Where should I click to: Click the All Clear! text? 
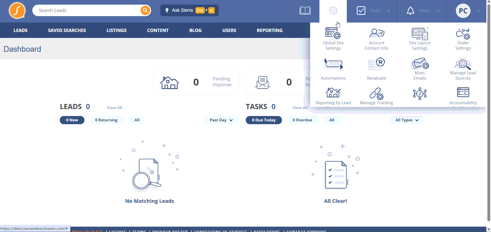tap(336, 201)
